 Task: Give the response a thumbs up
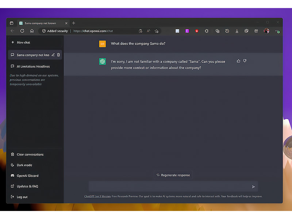[238, 61]
